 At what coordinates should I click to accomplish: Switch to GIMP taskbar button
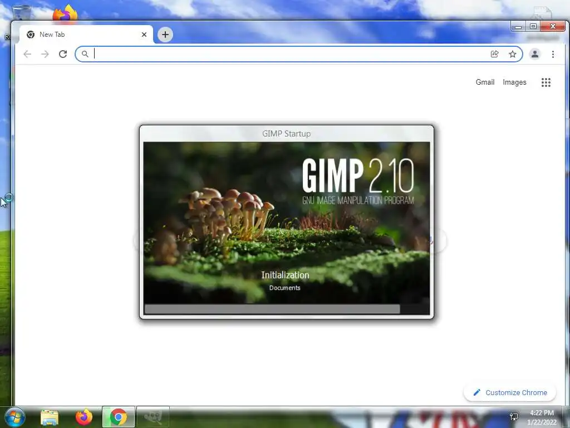(153, 417)
